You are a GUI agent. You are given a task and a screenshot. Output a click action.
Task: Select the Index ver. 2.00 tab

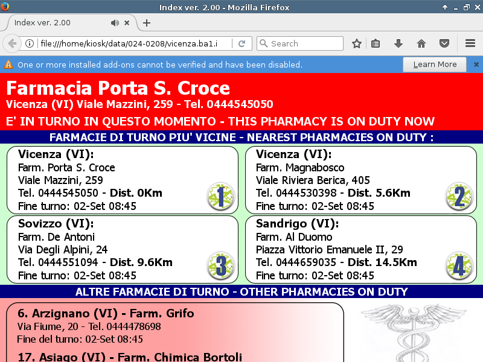tap(54, 23)
